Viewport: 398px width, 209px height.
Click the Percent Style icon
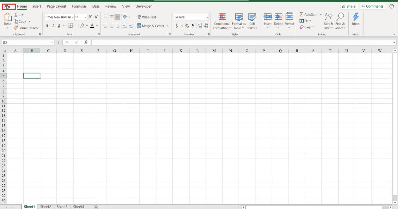coord(187,25)
